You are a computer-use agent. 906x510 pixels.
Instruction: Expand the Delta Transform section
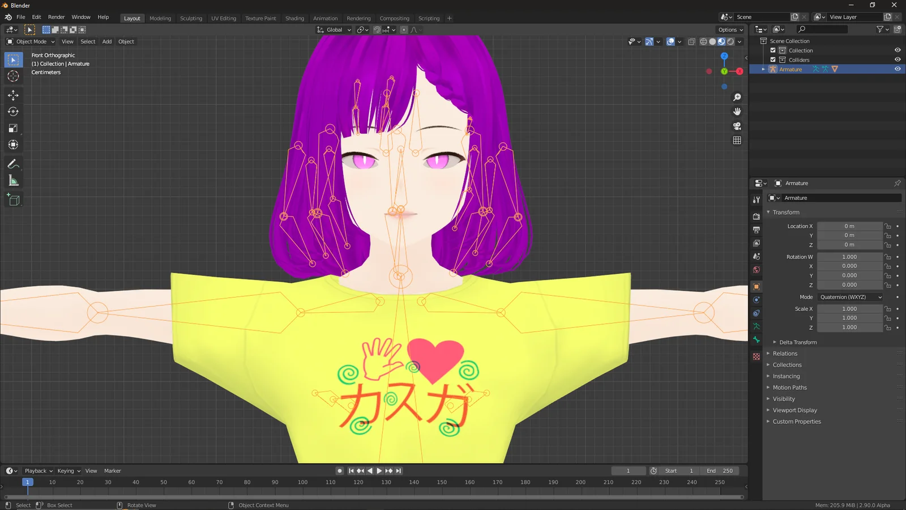point(797,342)
